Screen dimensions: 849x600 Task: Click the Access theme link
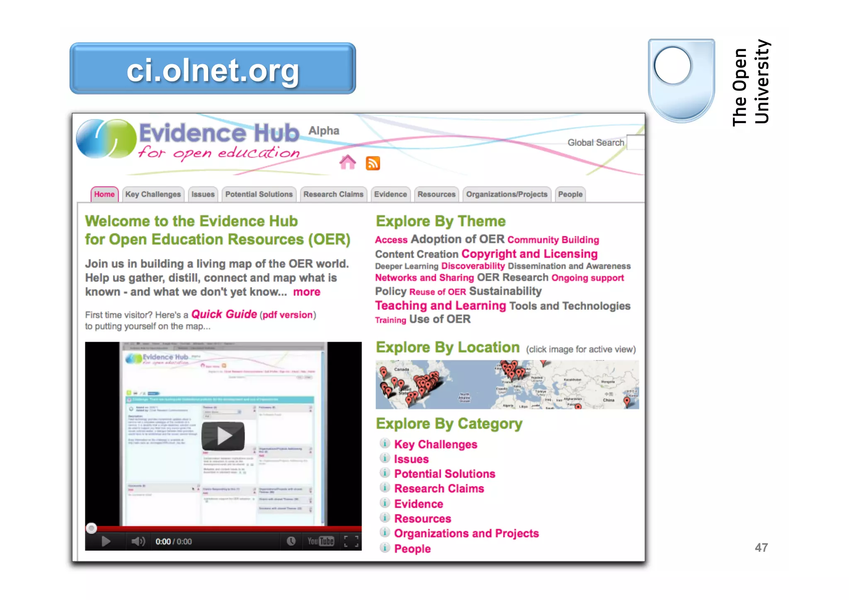[x=391, y=240]
